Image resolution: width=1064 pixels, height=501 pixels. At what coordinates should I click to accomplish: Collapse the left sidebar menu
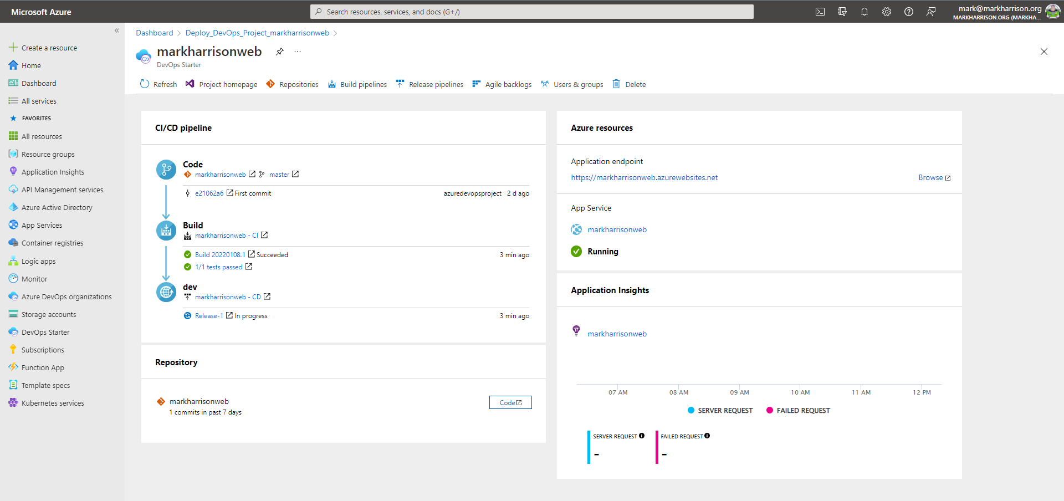[x=117, y=30]
